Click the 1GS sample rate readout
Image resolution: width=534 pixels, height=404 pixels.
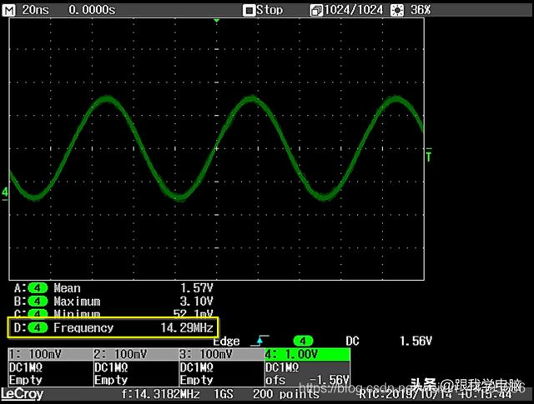click(224, 394)
